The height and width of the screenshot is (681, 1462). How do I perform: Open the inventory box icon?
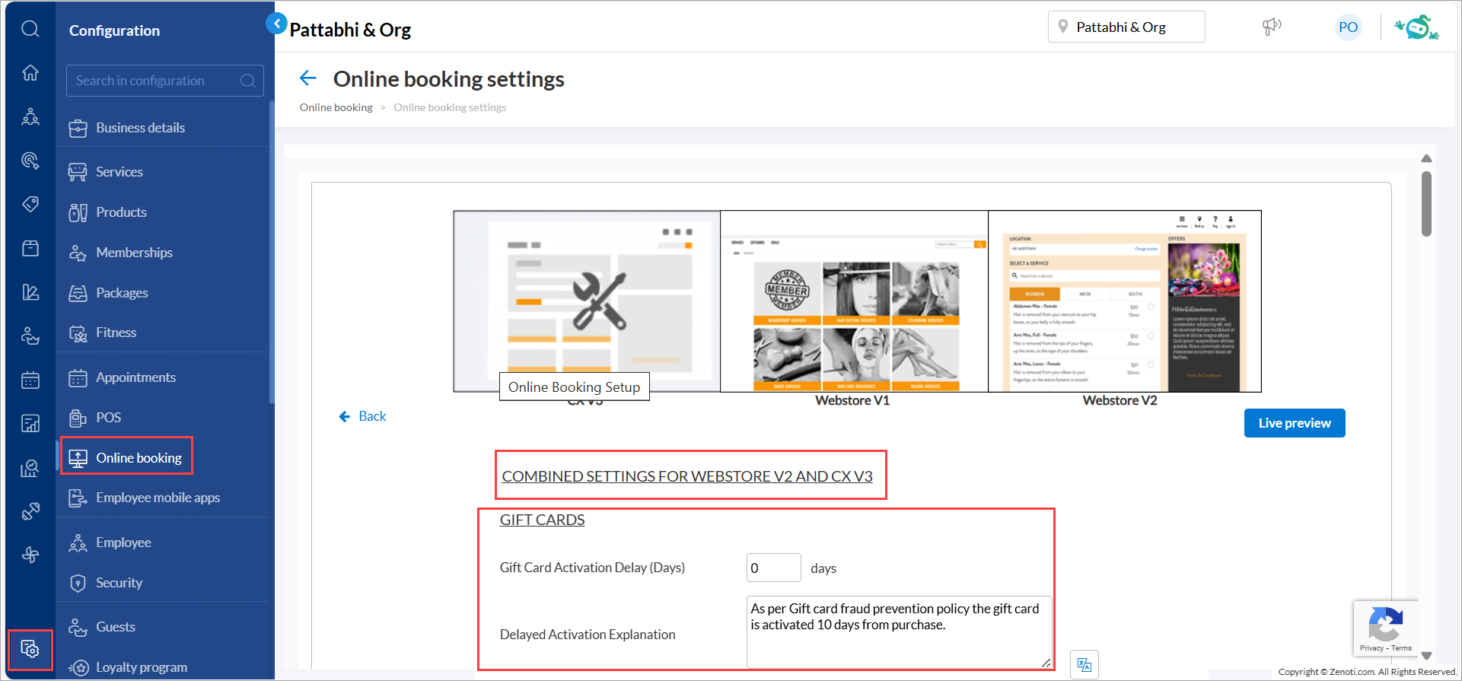coord(30,248)
